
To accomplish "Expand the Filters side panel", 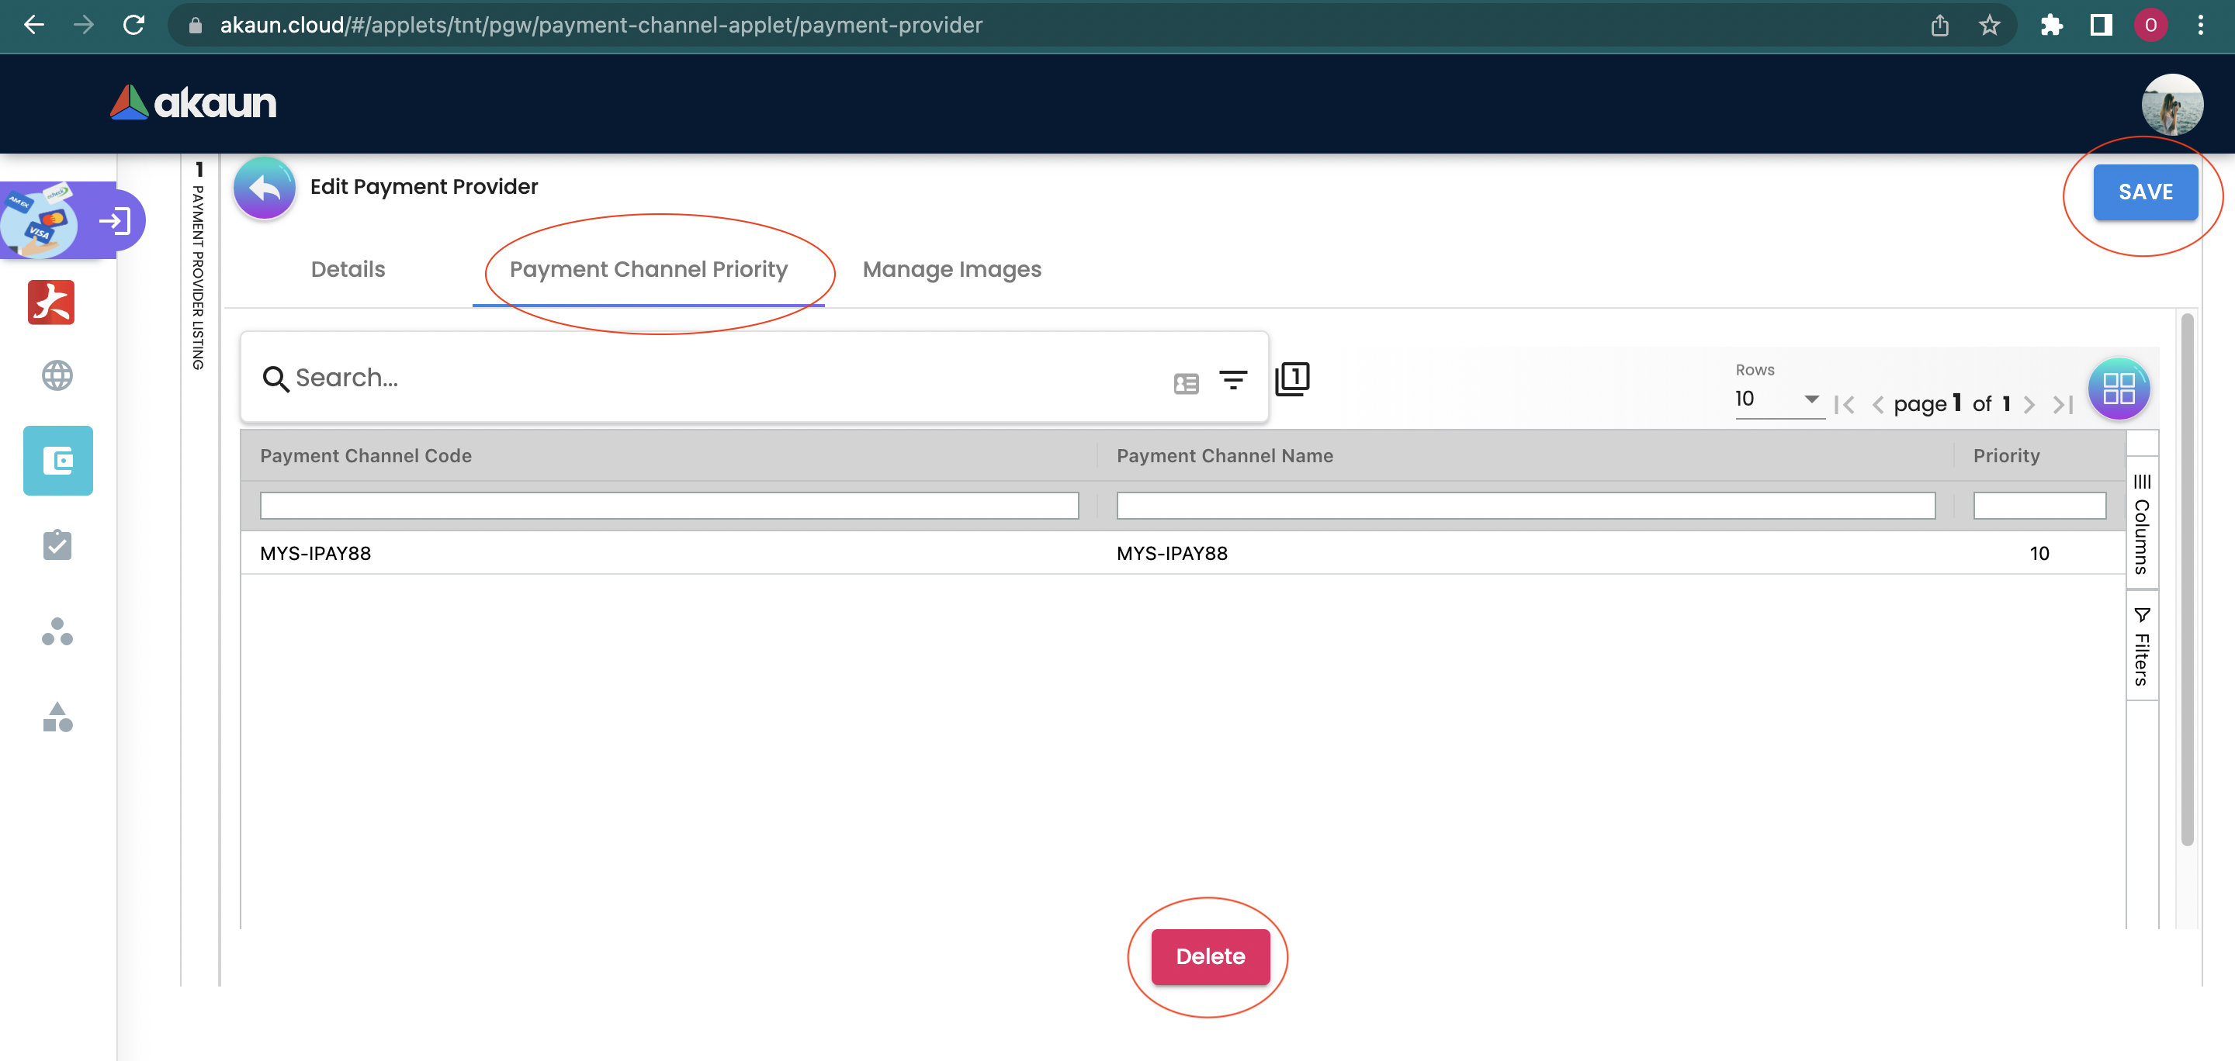I will coord(2141,647).
